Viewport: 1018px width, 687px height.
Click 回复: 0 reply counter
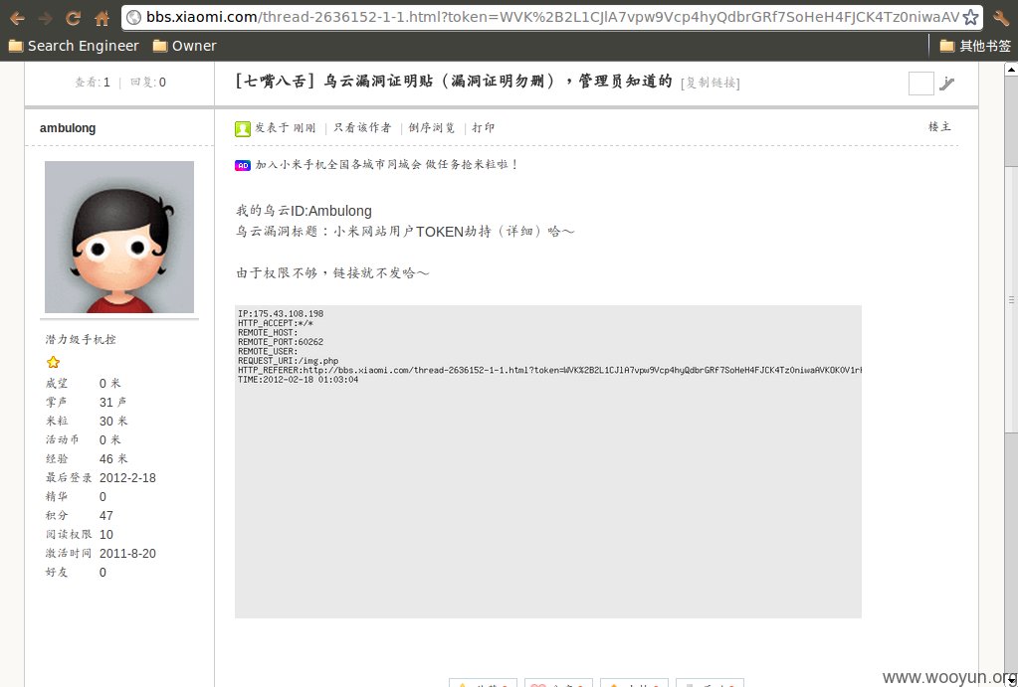coord(148,83)
